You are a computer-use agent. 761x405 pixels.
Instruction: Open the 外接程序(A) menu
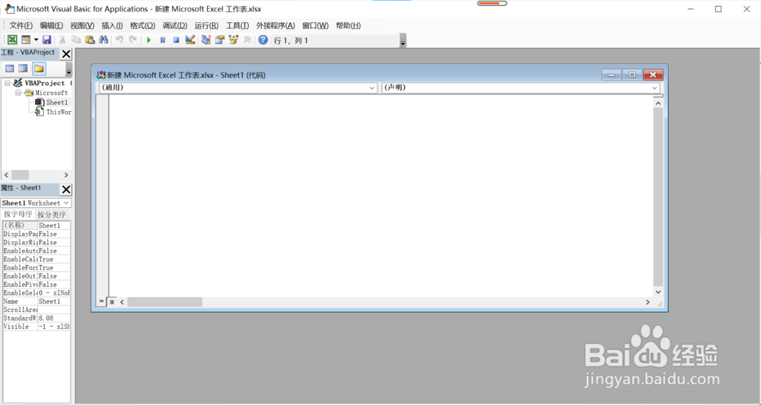pos(275,26)
